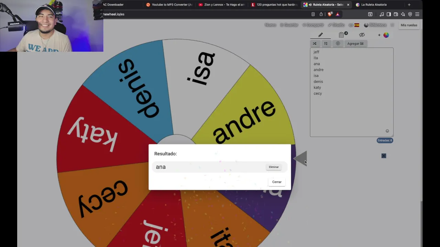The width and height of the screenshot is (440, 247).
Task: Open the Brave Rewards triangle icon
Action: click(338, 14)
